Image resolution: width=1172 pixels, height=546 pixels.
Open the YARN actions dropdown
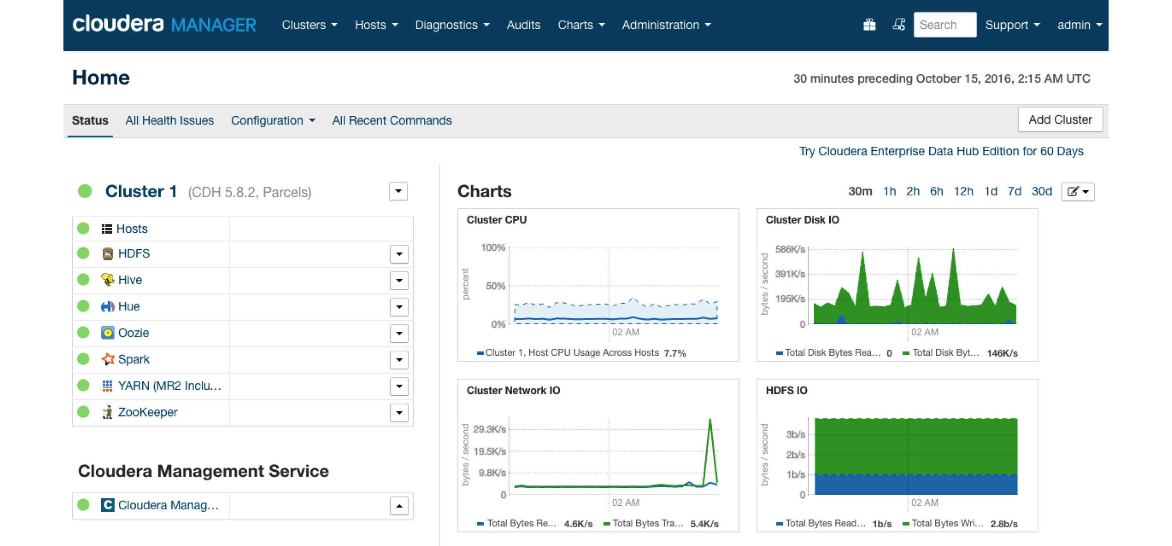tap(399, 386)
